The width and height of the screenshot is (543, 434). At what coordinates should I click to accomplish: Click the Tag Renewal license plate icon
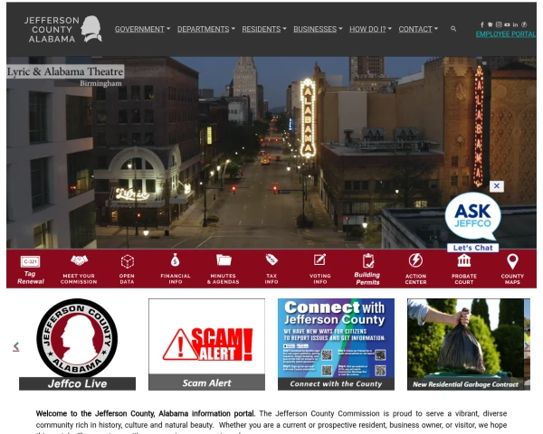point(30,261)
